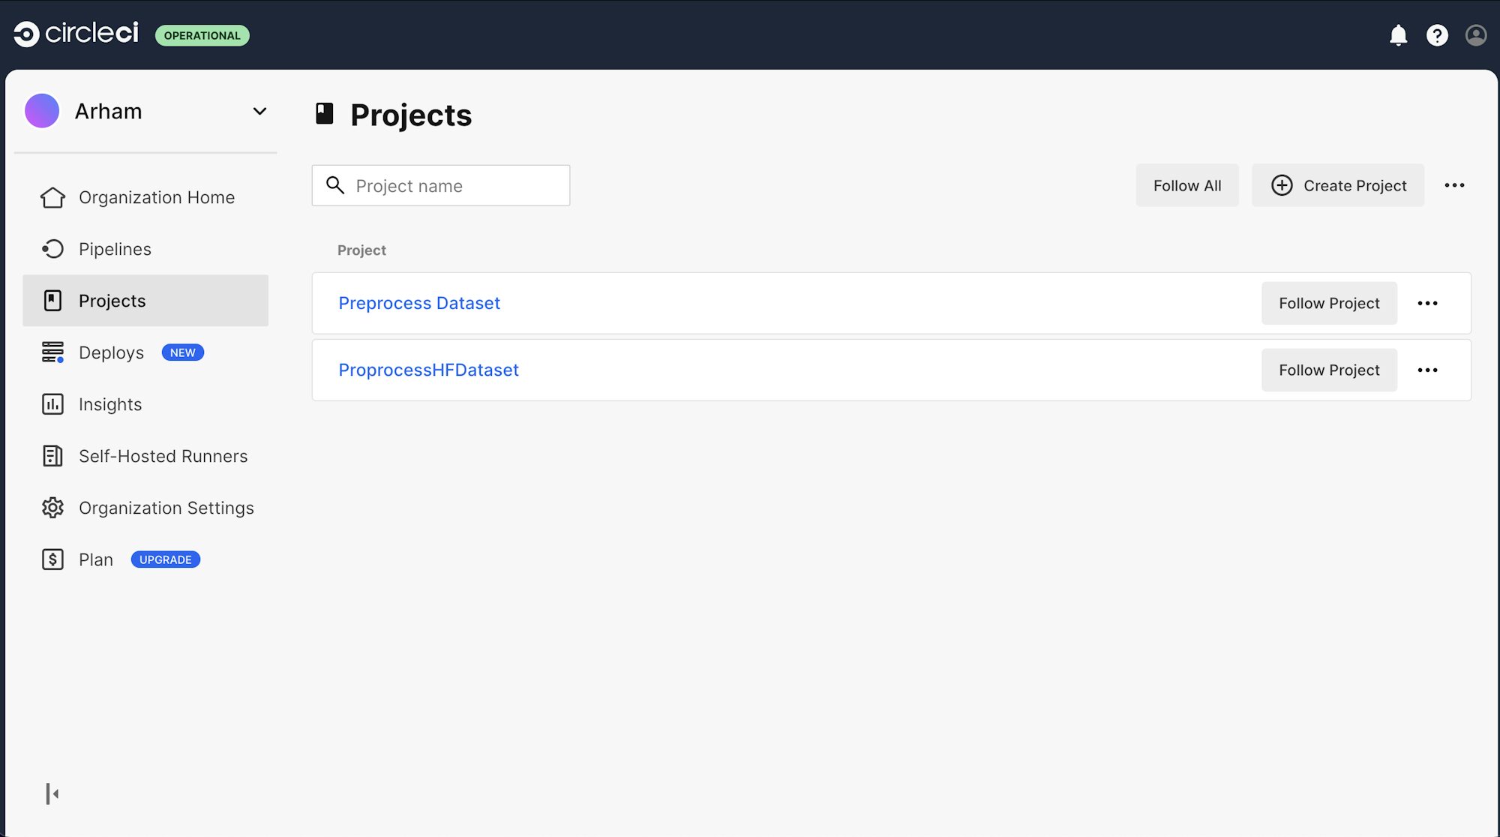Click the Create Project button

pyautogui.click(x=1338, y=185)
